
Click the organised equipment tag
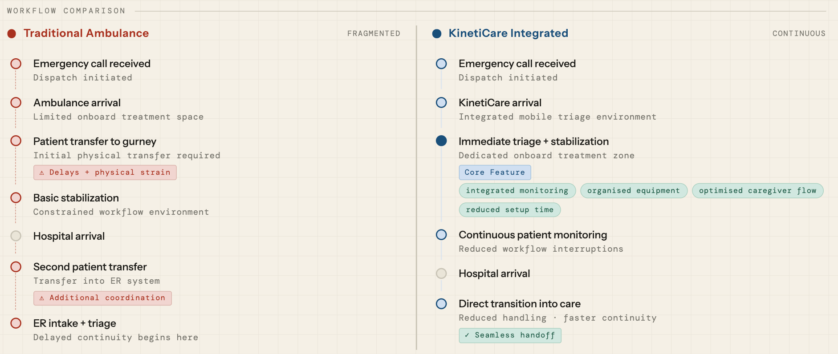pos(634,191)
